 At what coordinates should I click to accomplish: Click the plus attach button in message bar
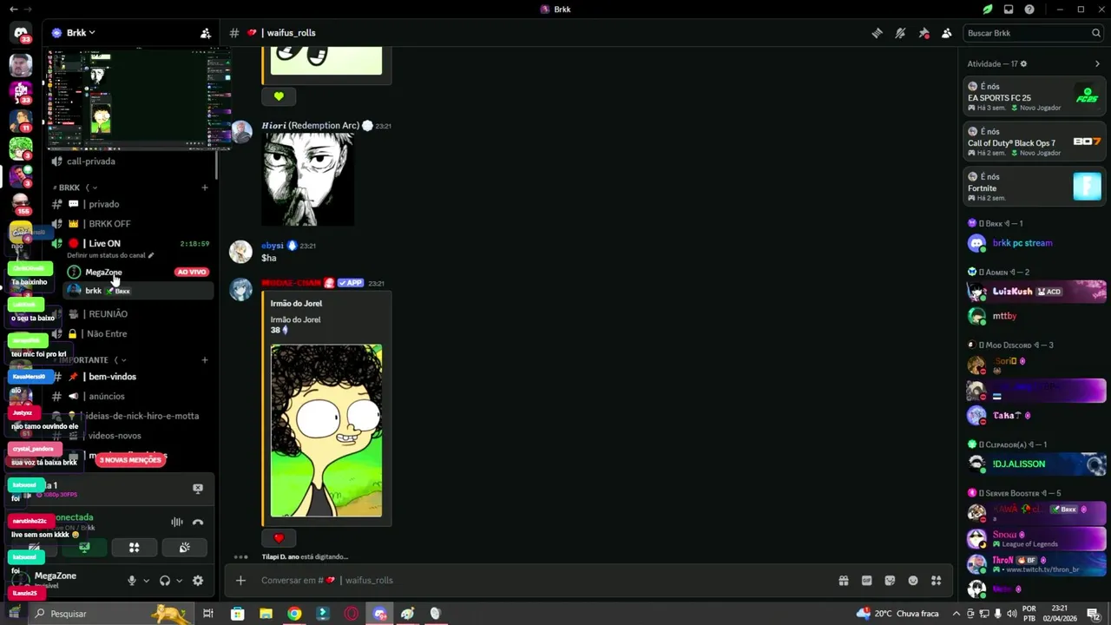coord(240,581)
